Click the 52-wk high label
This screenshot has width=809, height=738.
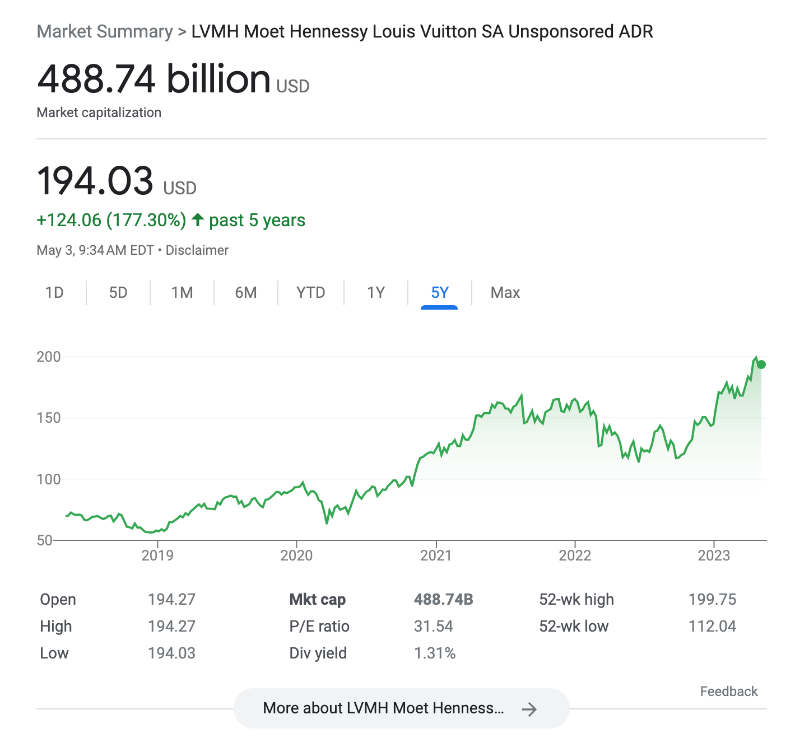pyautogui.click(x=576, y=600)
